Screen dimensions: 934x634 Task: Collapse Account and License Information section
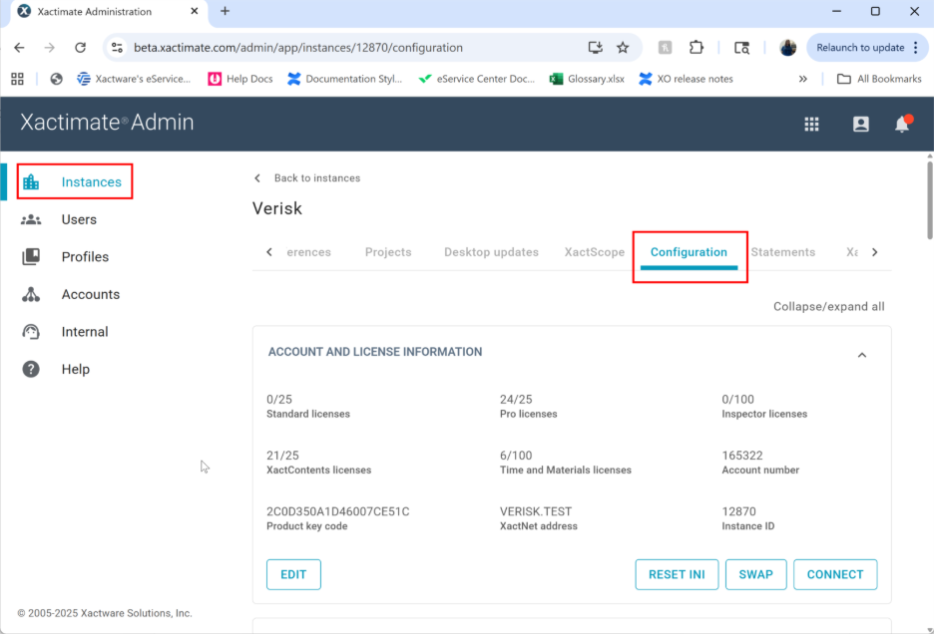pyautogui.click(x=862, y=356)
